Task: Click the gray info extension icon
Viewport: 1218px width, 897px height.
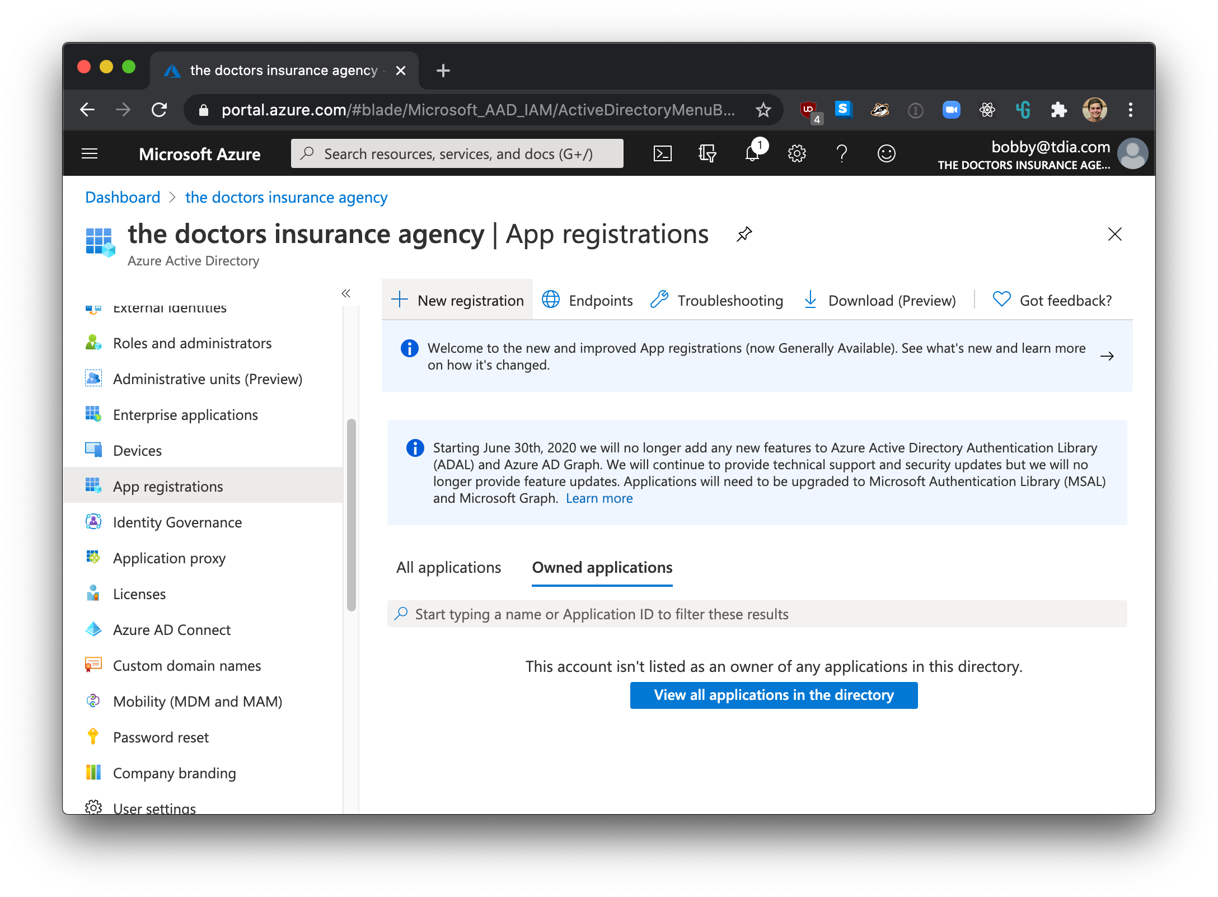Action: click(915, 110)
